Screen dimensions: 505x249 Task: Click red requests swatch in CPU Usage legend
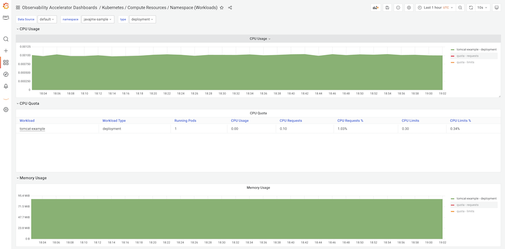click(452, 56)
